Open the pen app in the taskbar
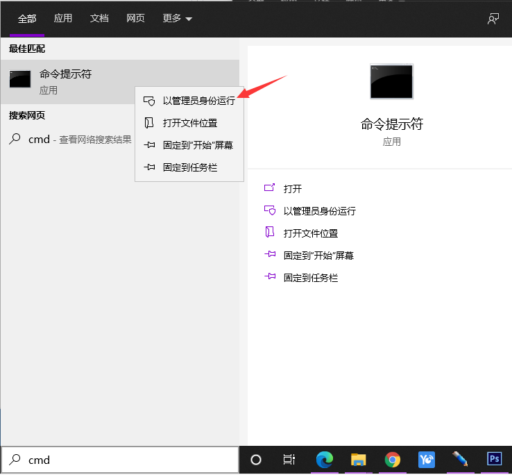 pyautogui.click(x=461, y=460)
